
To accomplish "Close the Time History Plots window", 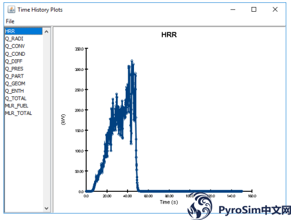I will pyautogui.click(x=275, y=9).
